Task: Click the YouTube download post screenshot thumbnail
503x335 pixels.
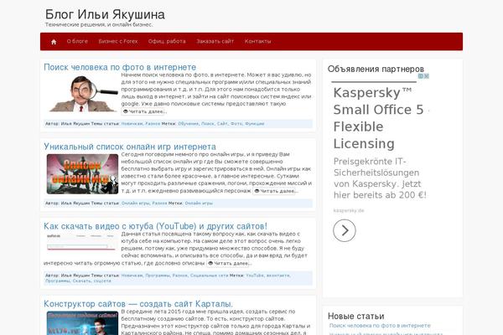Action: pyautogui.click(x=80, y=242)
